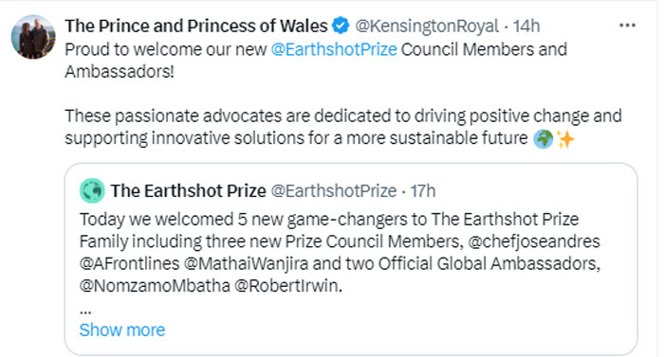This screenshot has width=664, height=357.
Task: Click the earth globe emoji
Action: pyautogui.click(x=544, y=139)
